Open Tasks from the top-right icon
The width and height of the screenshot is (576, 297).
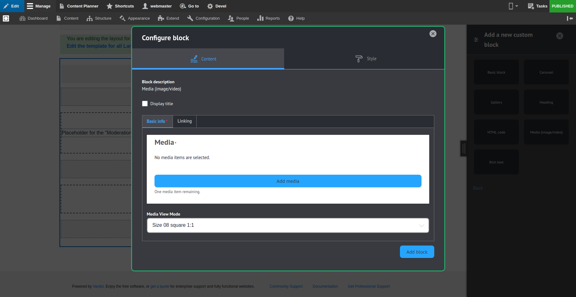(x=531, y=6)
